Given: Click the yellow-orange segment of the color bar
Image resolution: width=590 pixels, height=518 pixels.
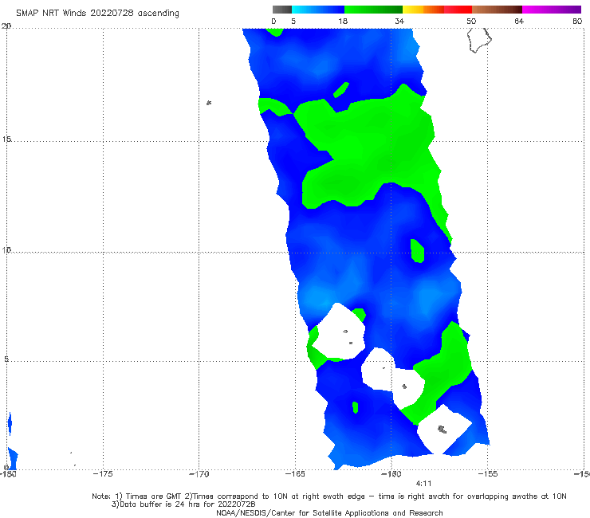Looking at the screenshot, I should [423, 10].
